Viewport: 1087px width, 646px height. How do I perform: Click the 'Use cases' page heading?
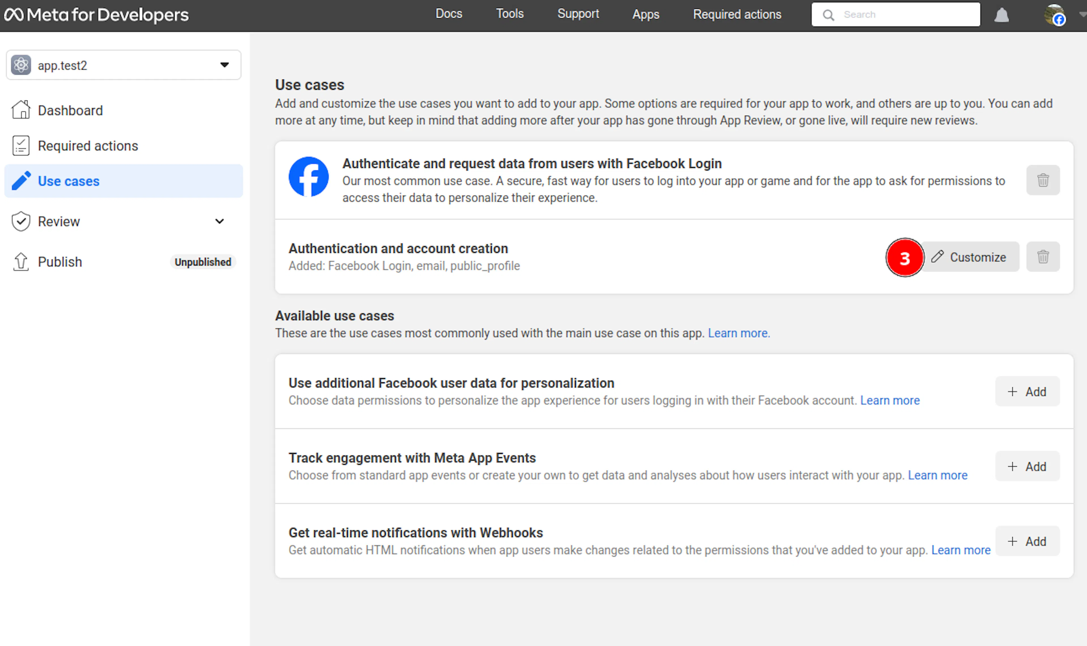309,85
